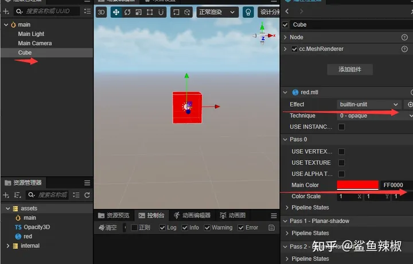The height and width of the screenshot is (264, 413).
Task: Collapse the red.mtl material section
Action: (x=285, y=92)
